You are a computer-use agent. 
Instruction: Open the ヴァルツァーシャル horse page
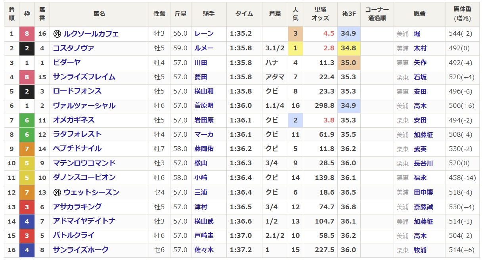click(84, 106)
